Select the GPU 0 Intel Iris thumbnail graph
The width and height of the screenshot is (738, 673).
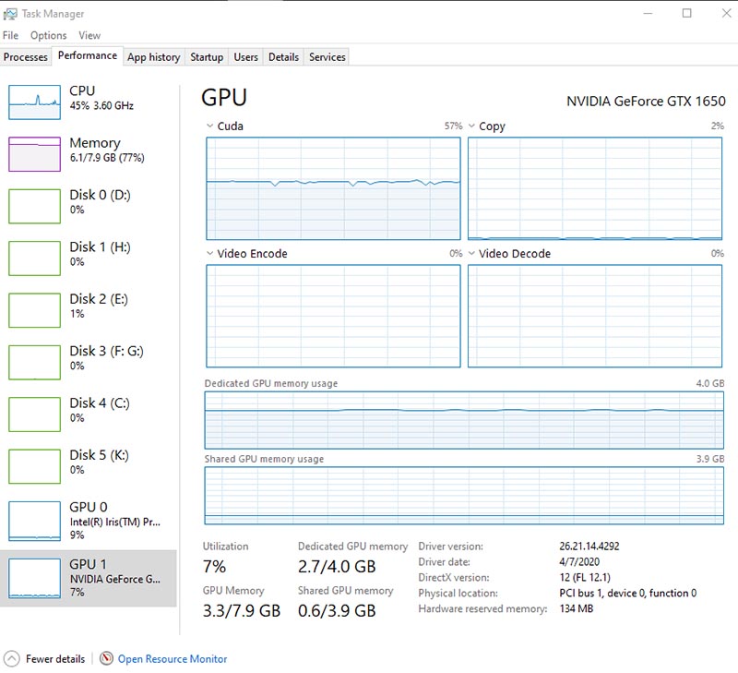(34, 522)
